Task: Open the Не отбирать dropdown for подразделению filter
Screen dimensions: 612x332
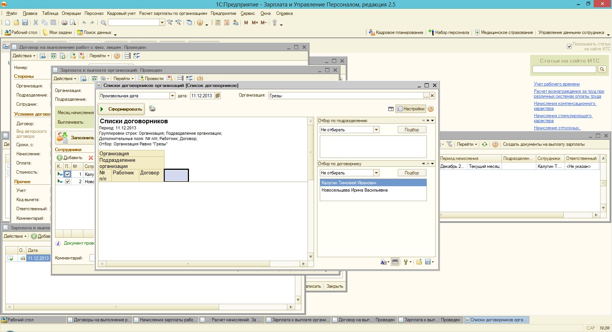Action: (376, 130)
